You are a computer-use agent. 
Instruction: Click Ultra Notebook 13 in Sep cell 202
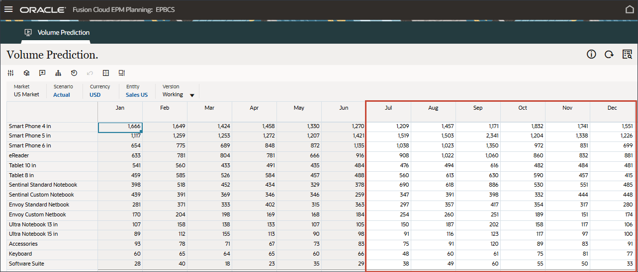tap(478, 224)
